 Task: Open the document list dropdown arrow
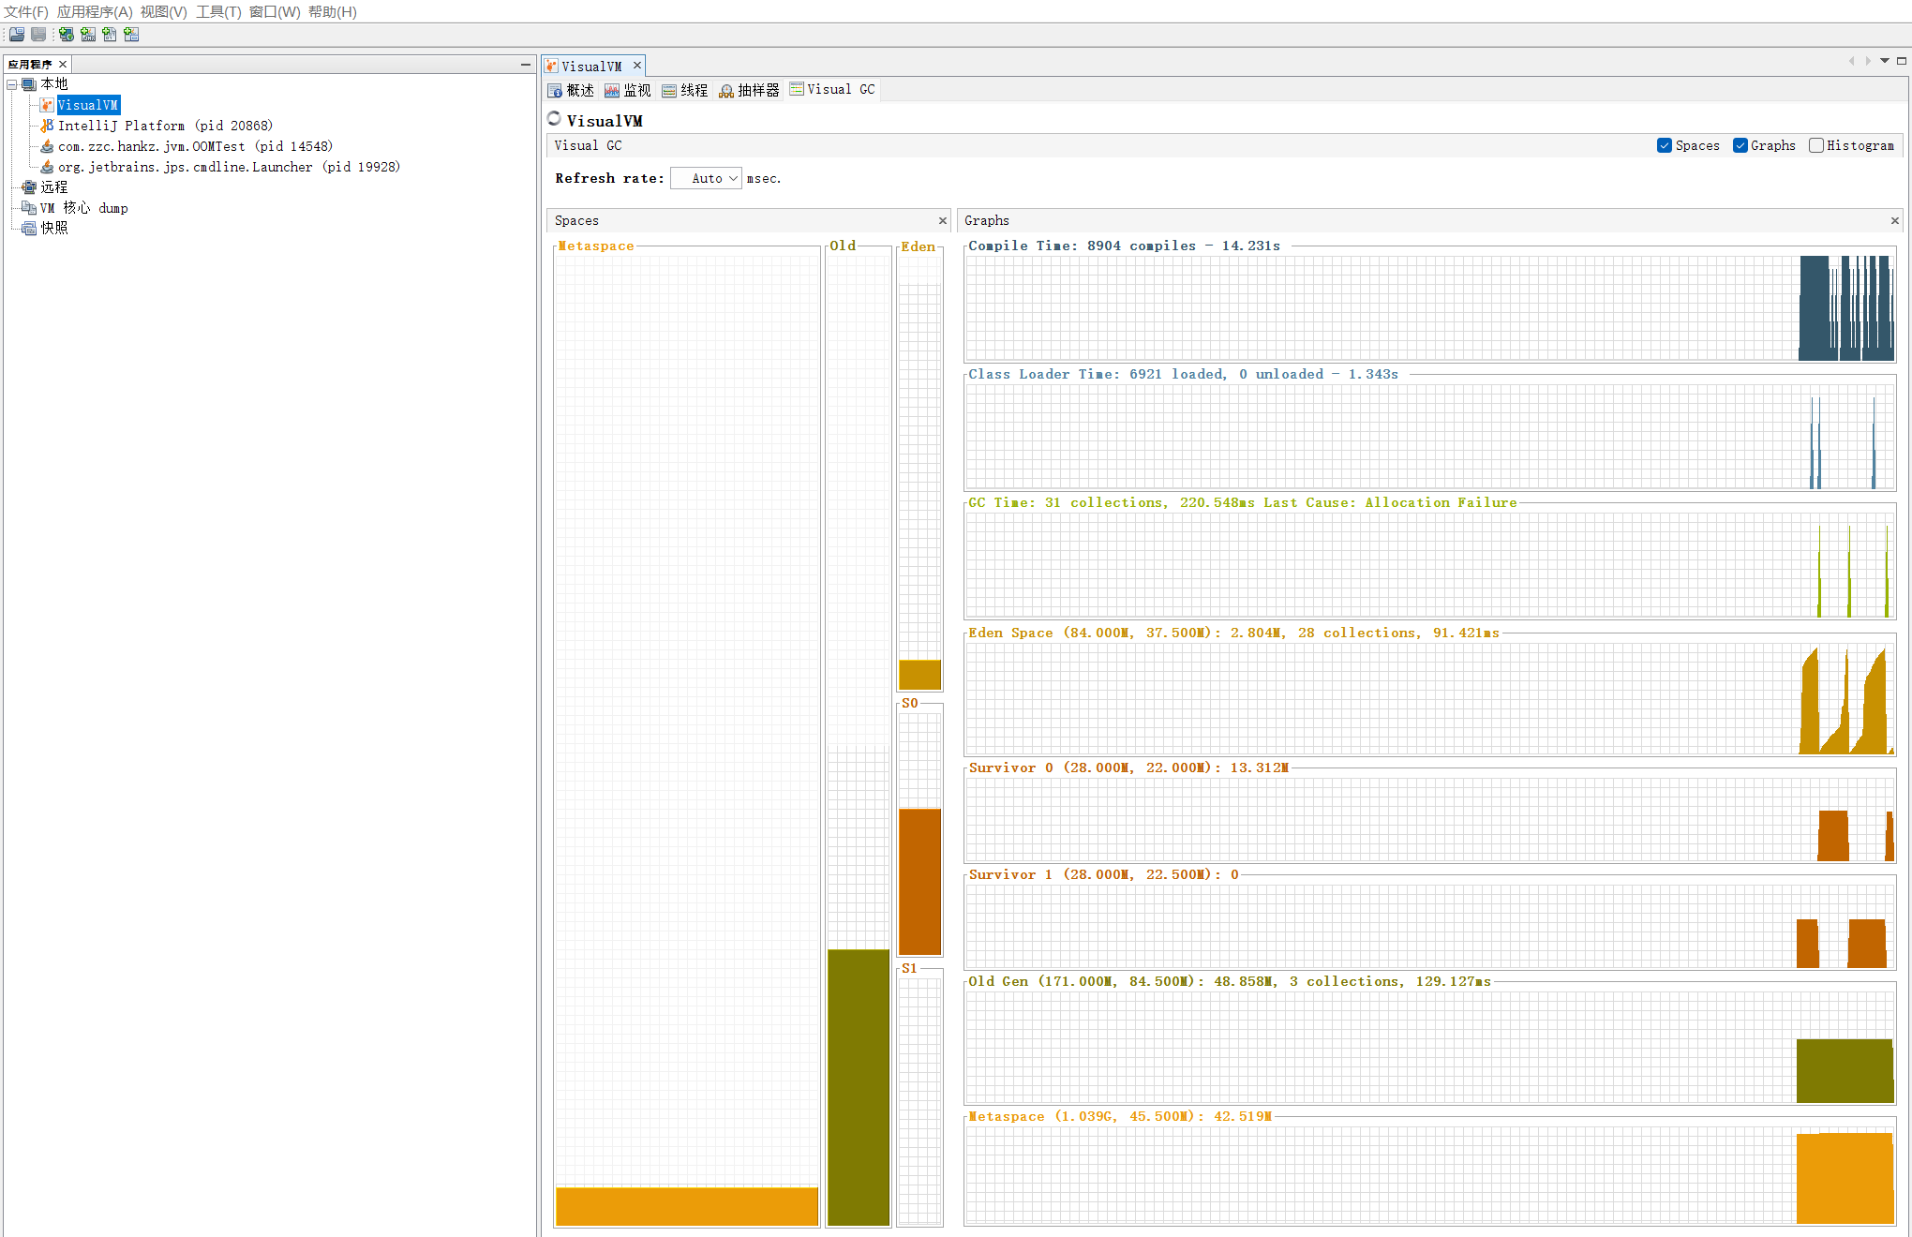[1885, 61]
